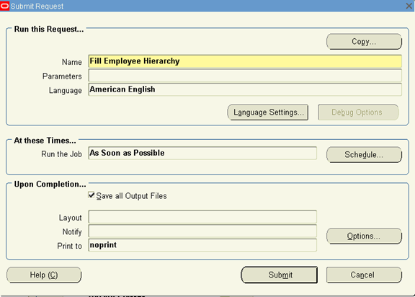Open Language Settings...
The image size is (415, 297).
coord(268,112)
